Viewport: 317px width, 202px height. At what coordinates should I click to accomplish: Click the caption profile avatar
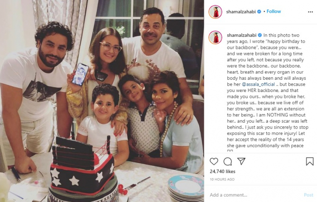coord(215,37)
